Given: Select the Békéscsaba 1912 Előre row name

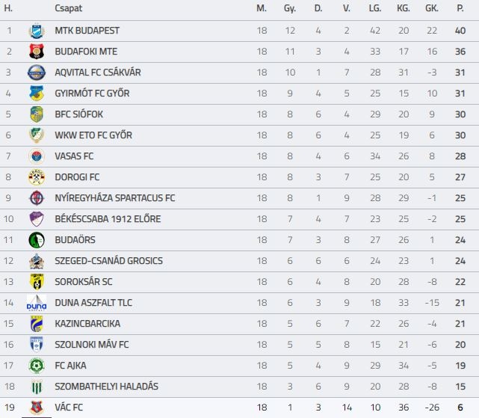Looking at the screenshot, I should pos(108,219).
